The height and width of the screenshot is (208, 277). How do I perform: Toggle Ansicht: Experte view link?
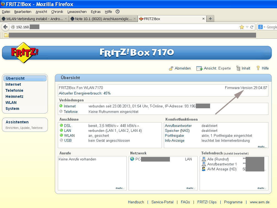[217, 68]
